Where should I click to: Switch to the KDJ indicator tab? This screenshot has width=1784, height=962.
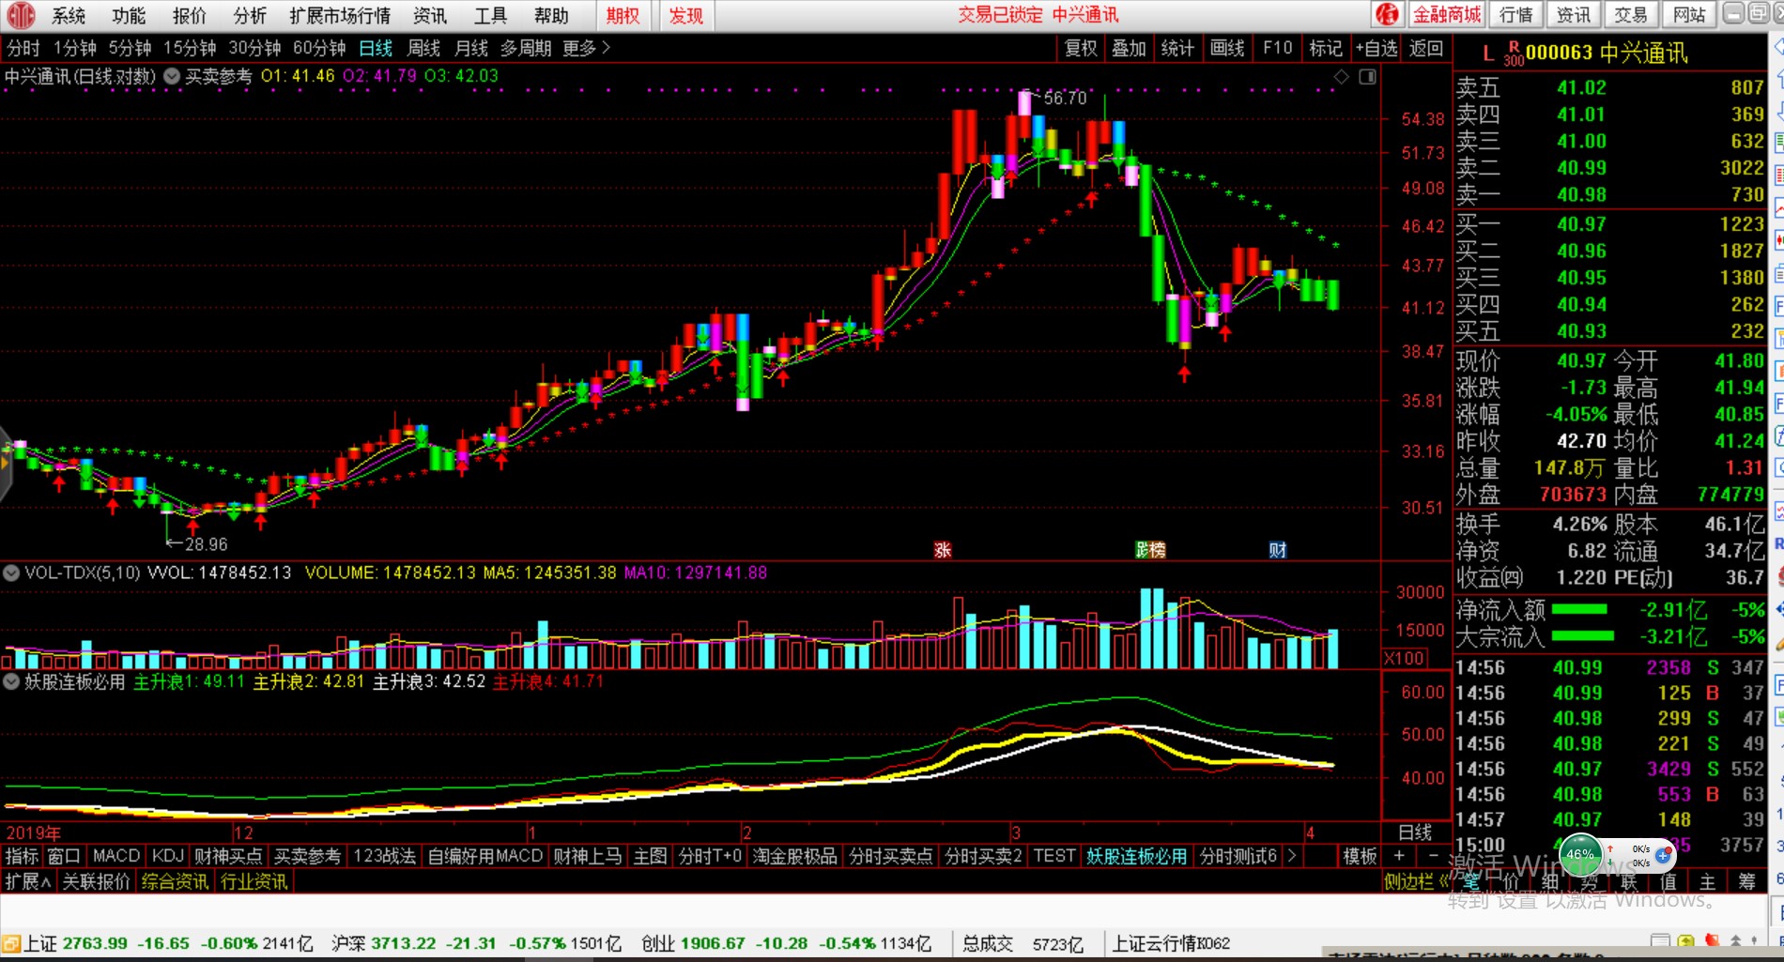168,856
